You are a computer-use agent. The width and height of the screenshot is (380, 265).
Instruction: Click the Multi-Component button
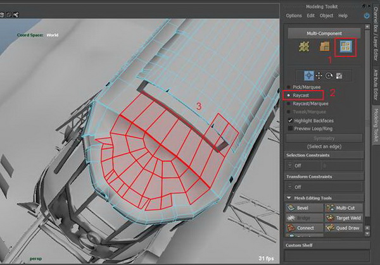coord(324,32)
